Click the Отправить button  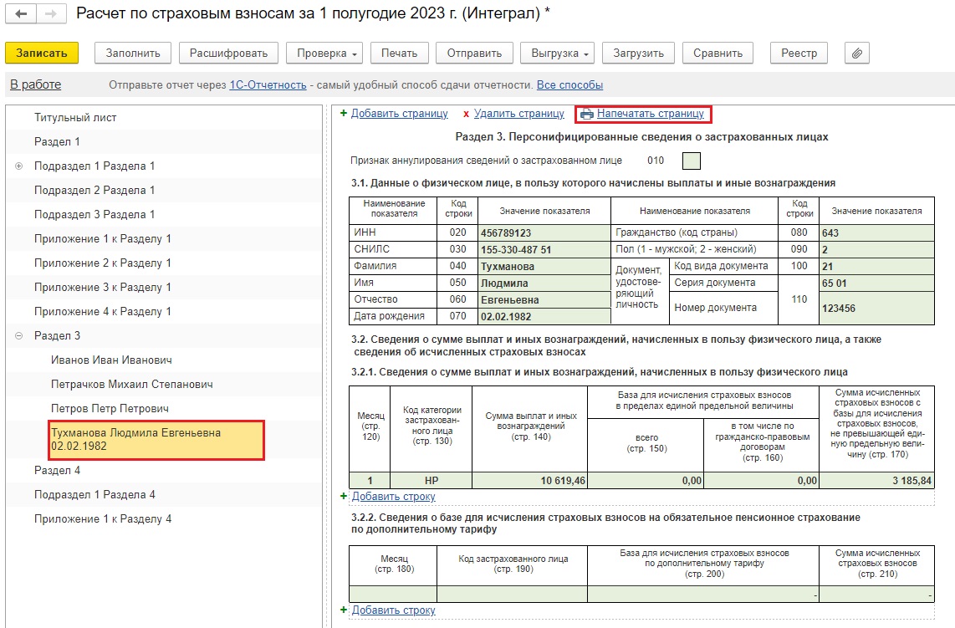[474, 53]
